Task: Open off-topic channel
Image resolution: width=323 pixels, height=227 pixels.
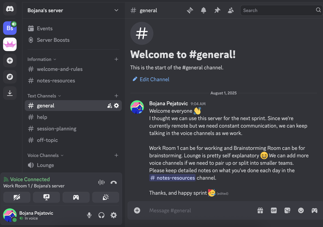Action: [73, 140]
